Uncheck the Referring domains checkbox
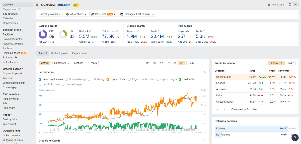Screen dimensions: 301x144 point(40,79)
